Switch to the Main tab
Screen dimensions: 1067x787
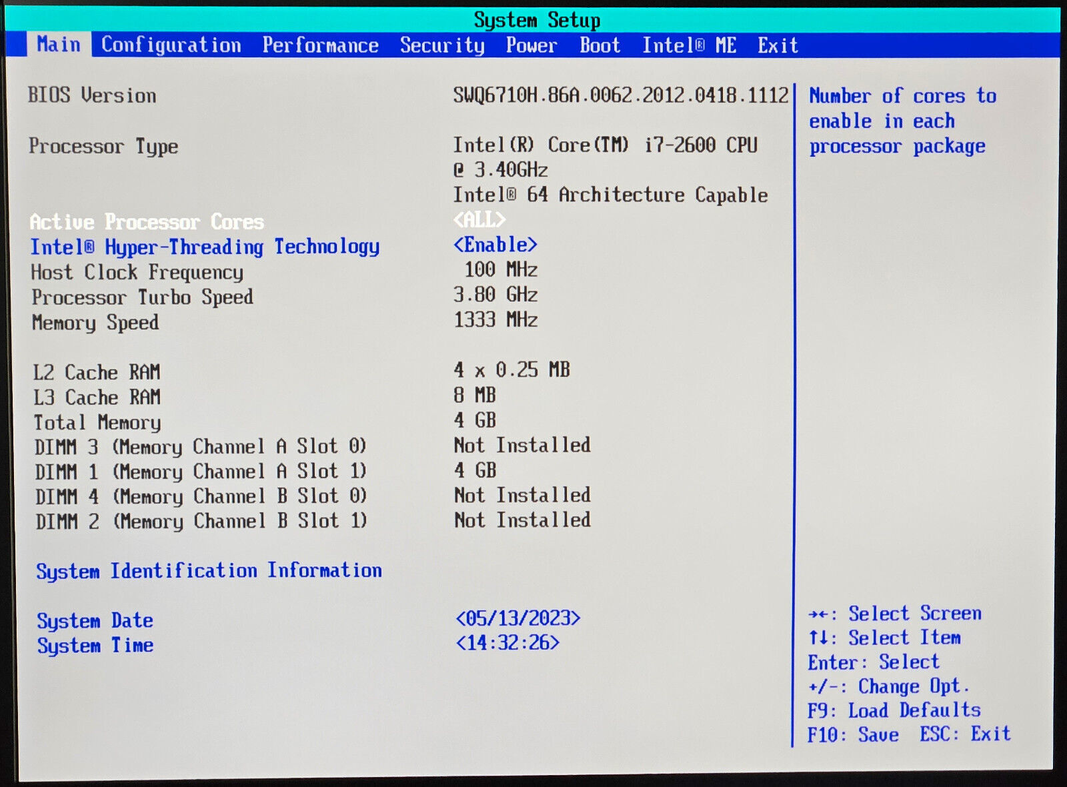[x=59, y=45]
